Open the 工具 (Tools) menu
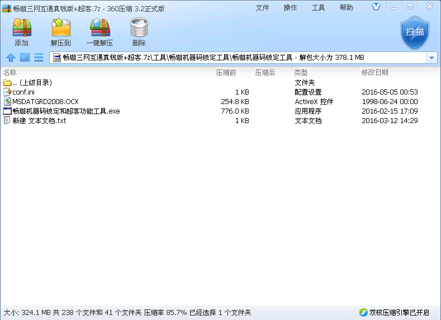The height and width of the screenshot is (320, 441). [318, 8]
